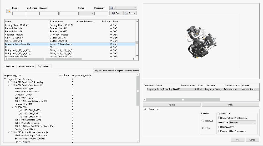
Task: Enable the Use Speedpack checkbox
Action: [x=220, y=127]
